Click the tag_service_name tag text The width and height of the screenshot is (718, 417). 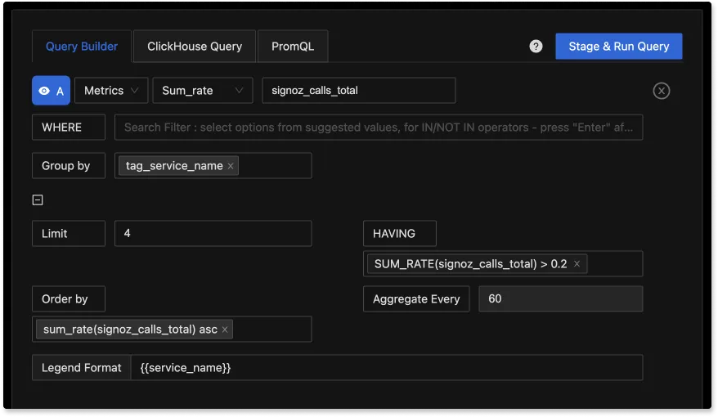coord(174,166)
